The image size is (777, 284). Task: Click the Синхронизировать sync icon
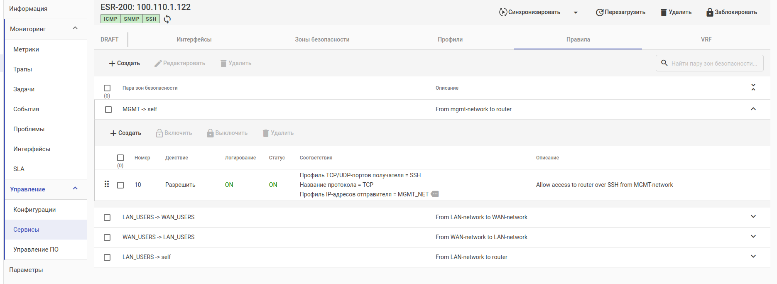pos(503,12)
